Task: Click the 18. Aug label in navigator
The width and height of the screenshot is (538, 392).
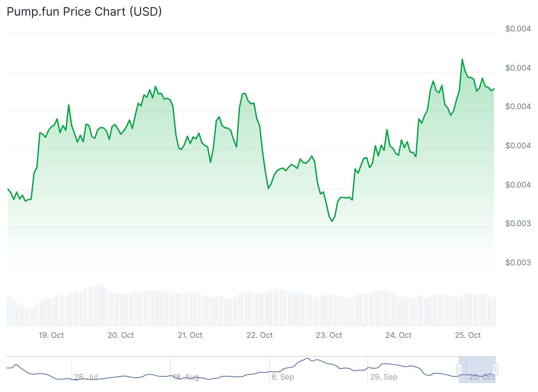Action: tap(186, 377)
